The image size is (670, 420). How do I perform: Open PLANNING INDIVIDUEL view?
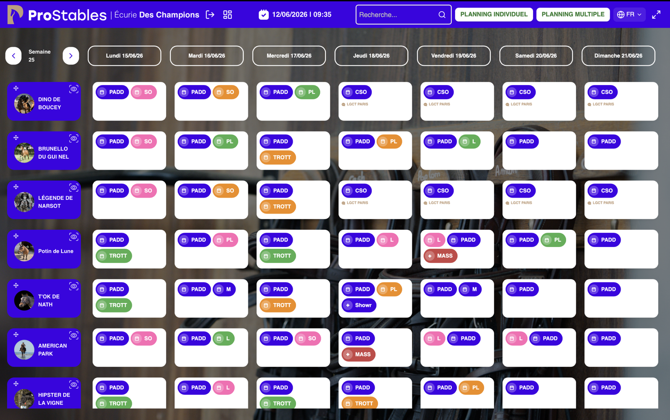coord(494,14)
